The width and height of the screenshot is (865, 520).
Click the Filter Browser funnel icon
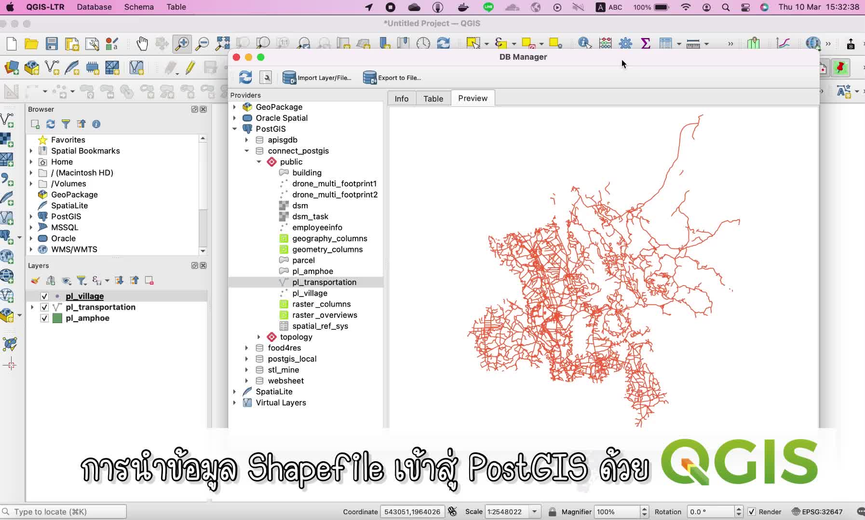point(66,124)
